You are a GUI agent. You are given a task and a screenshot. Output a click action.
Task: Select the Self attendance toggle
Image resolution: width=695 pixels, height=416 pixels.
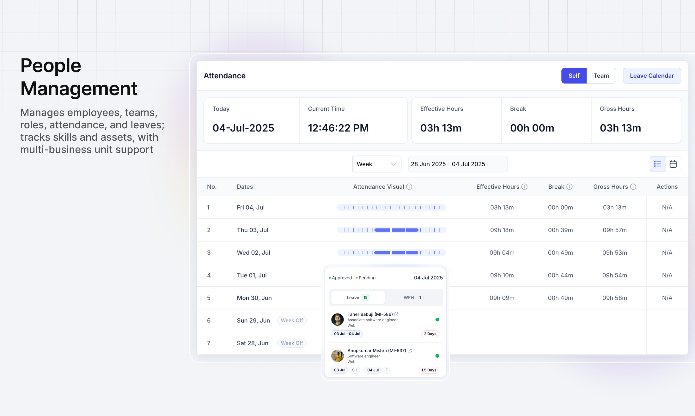pos(574,76)
